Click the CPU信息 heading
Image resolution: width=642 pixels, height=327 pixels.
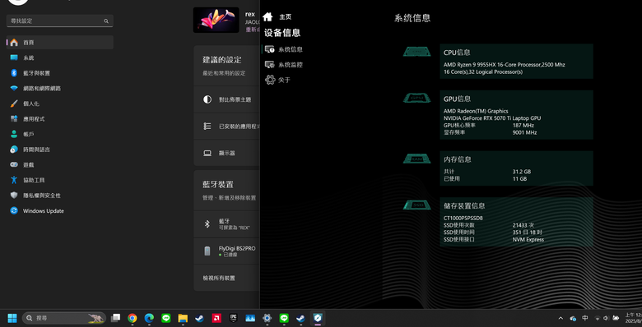coord(457,53)
